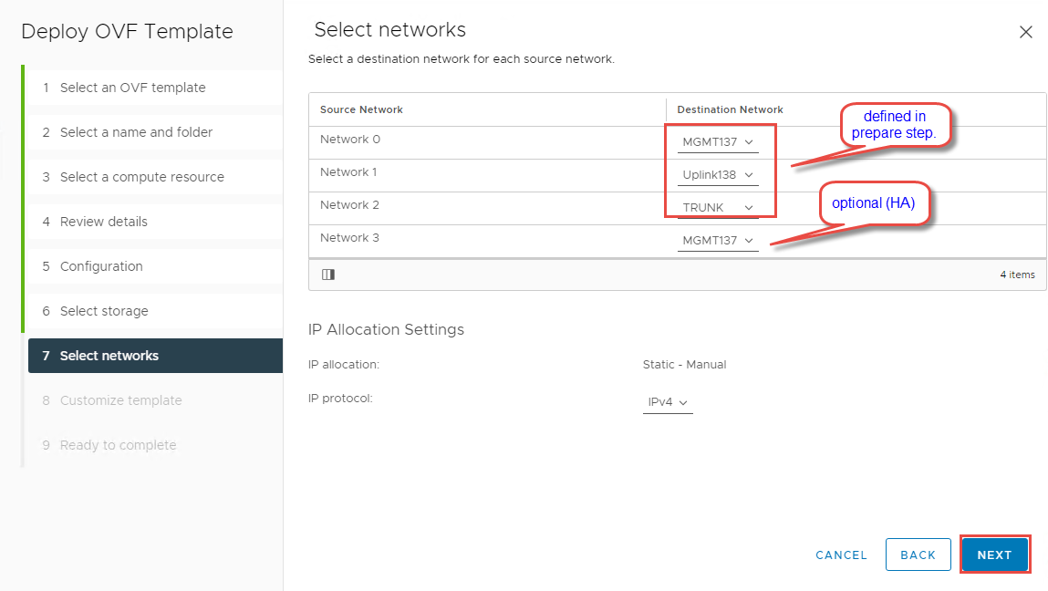Image resolution: width=1048 pixels, height=591 pixels.
Task: Click the NEXT button
Action: pyautogui.click(x=994, y=555)
